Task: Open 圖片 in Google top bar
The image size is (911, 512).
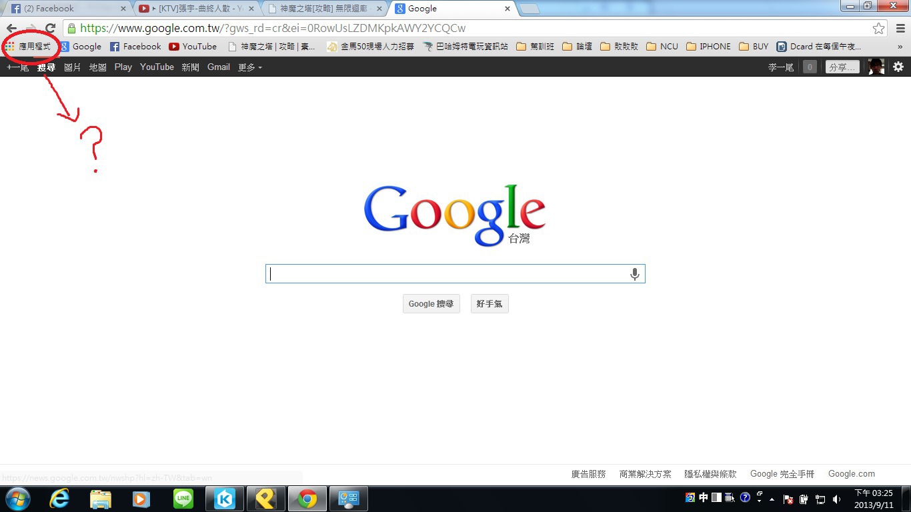Action: pyautogui.click(x=73, y=67)
